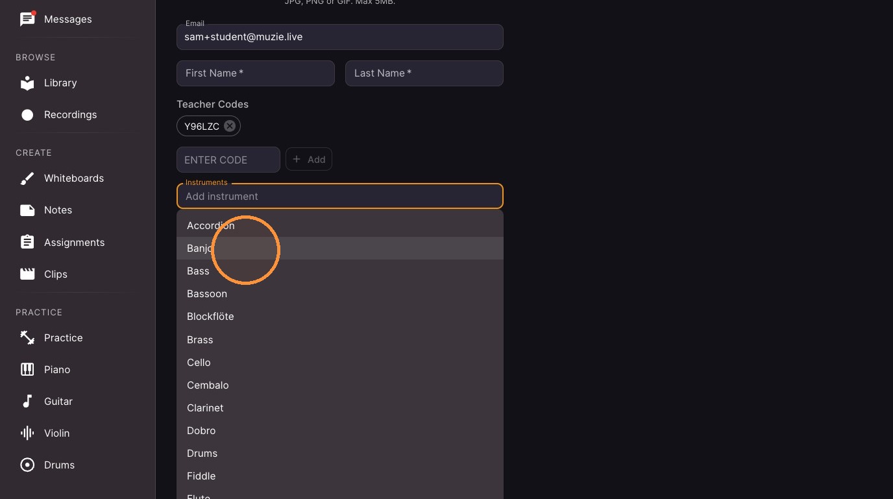Choose Brass from the list

[340, 339]
